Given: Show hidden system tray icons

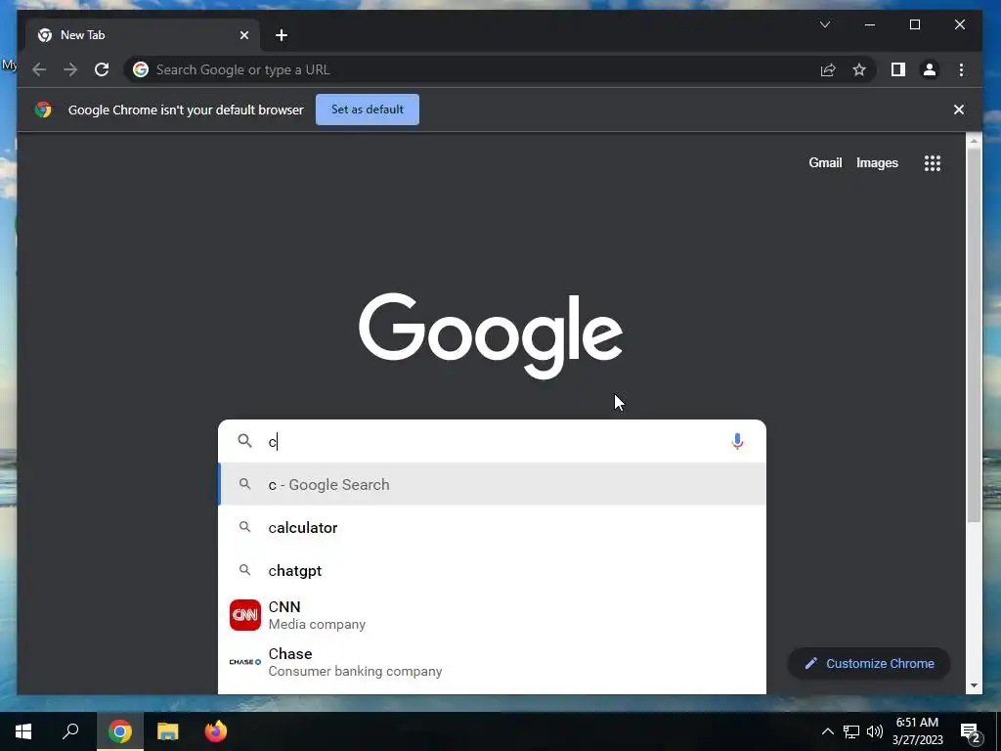Looking at the screenshot, I should 827,731.
